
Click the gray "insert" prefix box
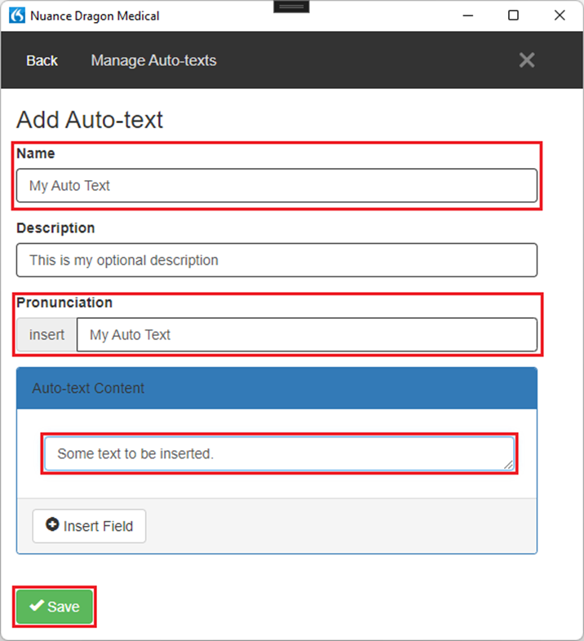(46, 334)
